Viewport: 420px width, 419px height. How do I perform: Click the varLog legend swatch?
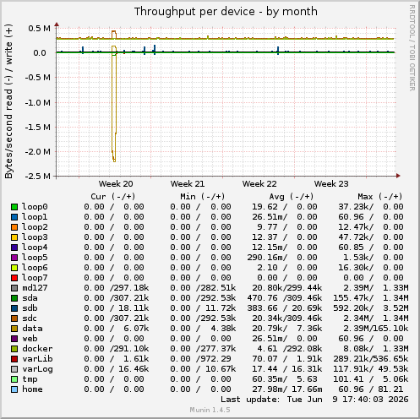(x=14, y=369)
